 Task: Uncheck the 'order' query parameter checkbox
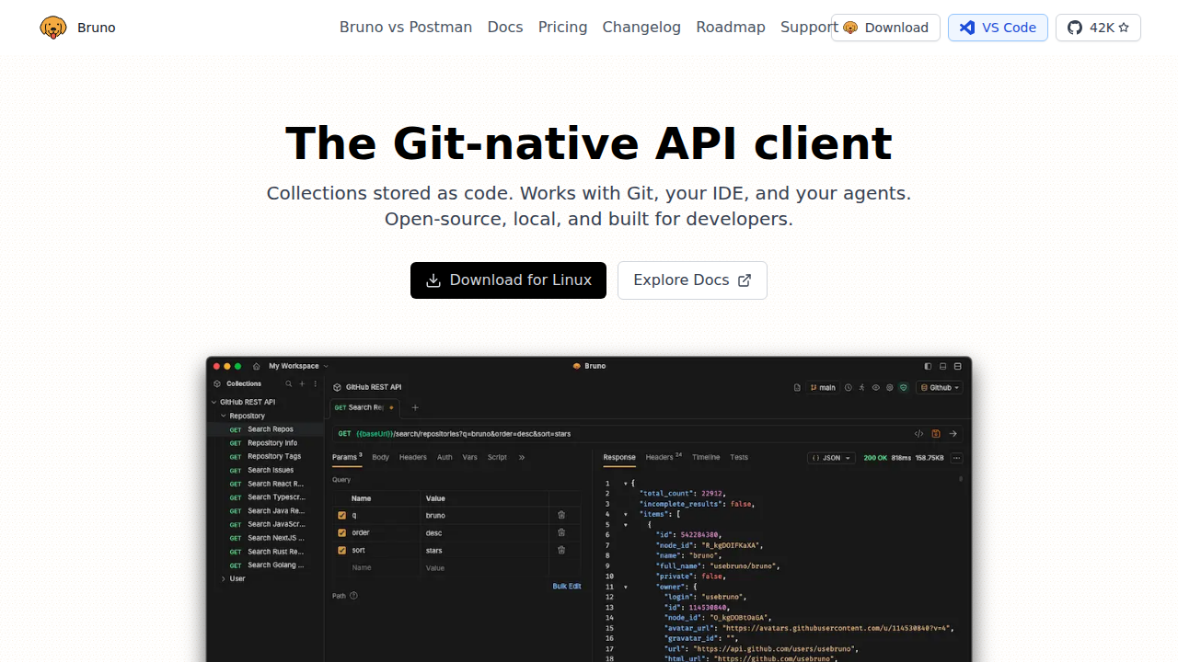341,532
